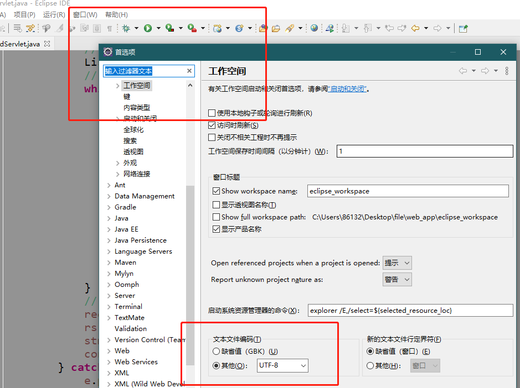Image resolution: width=520 pixels, height=388 pixels.
Task: Open the unknown project nature dropdown
Action: pos(397,280)
